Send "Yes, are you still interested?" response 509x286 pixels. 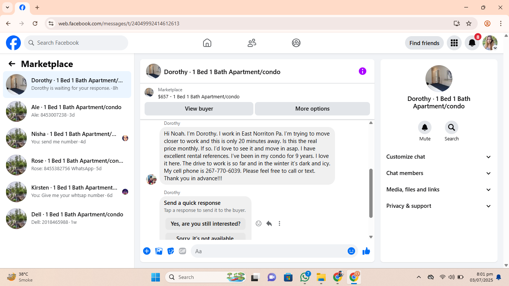pyautogui.click(x=206, y=224)
